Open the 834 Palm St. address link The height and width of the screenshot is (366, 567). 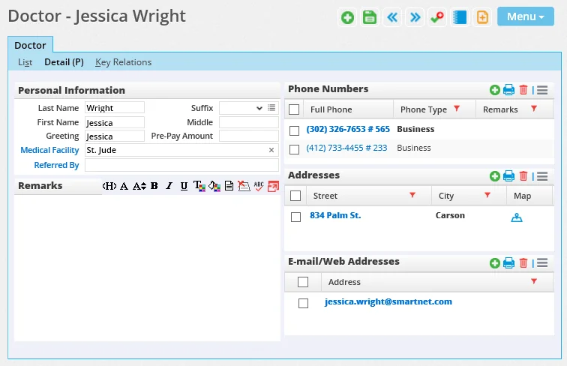(335, 215)
